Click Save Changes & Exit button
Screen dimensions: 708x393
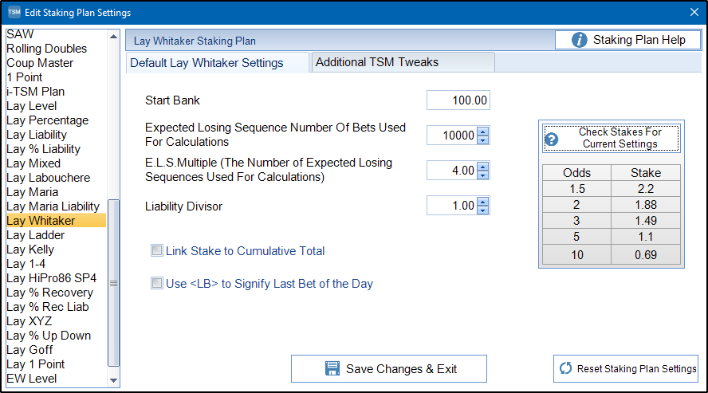pos(389,368)
